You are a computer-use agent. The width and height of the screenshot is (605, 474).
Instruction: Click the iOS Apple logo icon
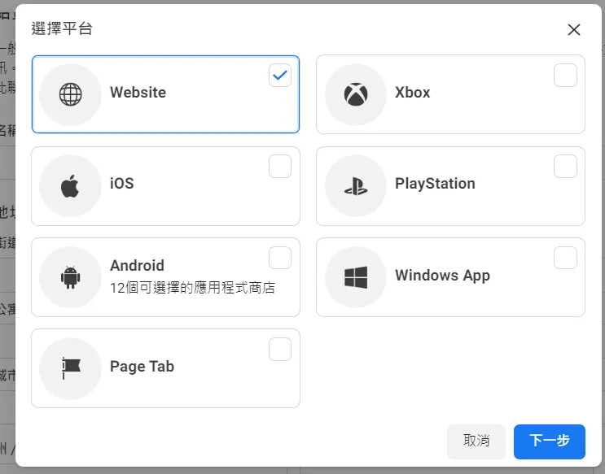(x=71, y=185)
